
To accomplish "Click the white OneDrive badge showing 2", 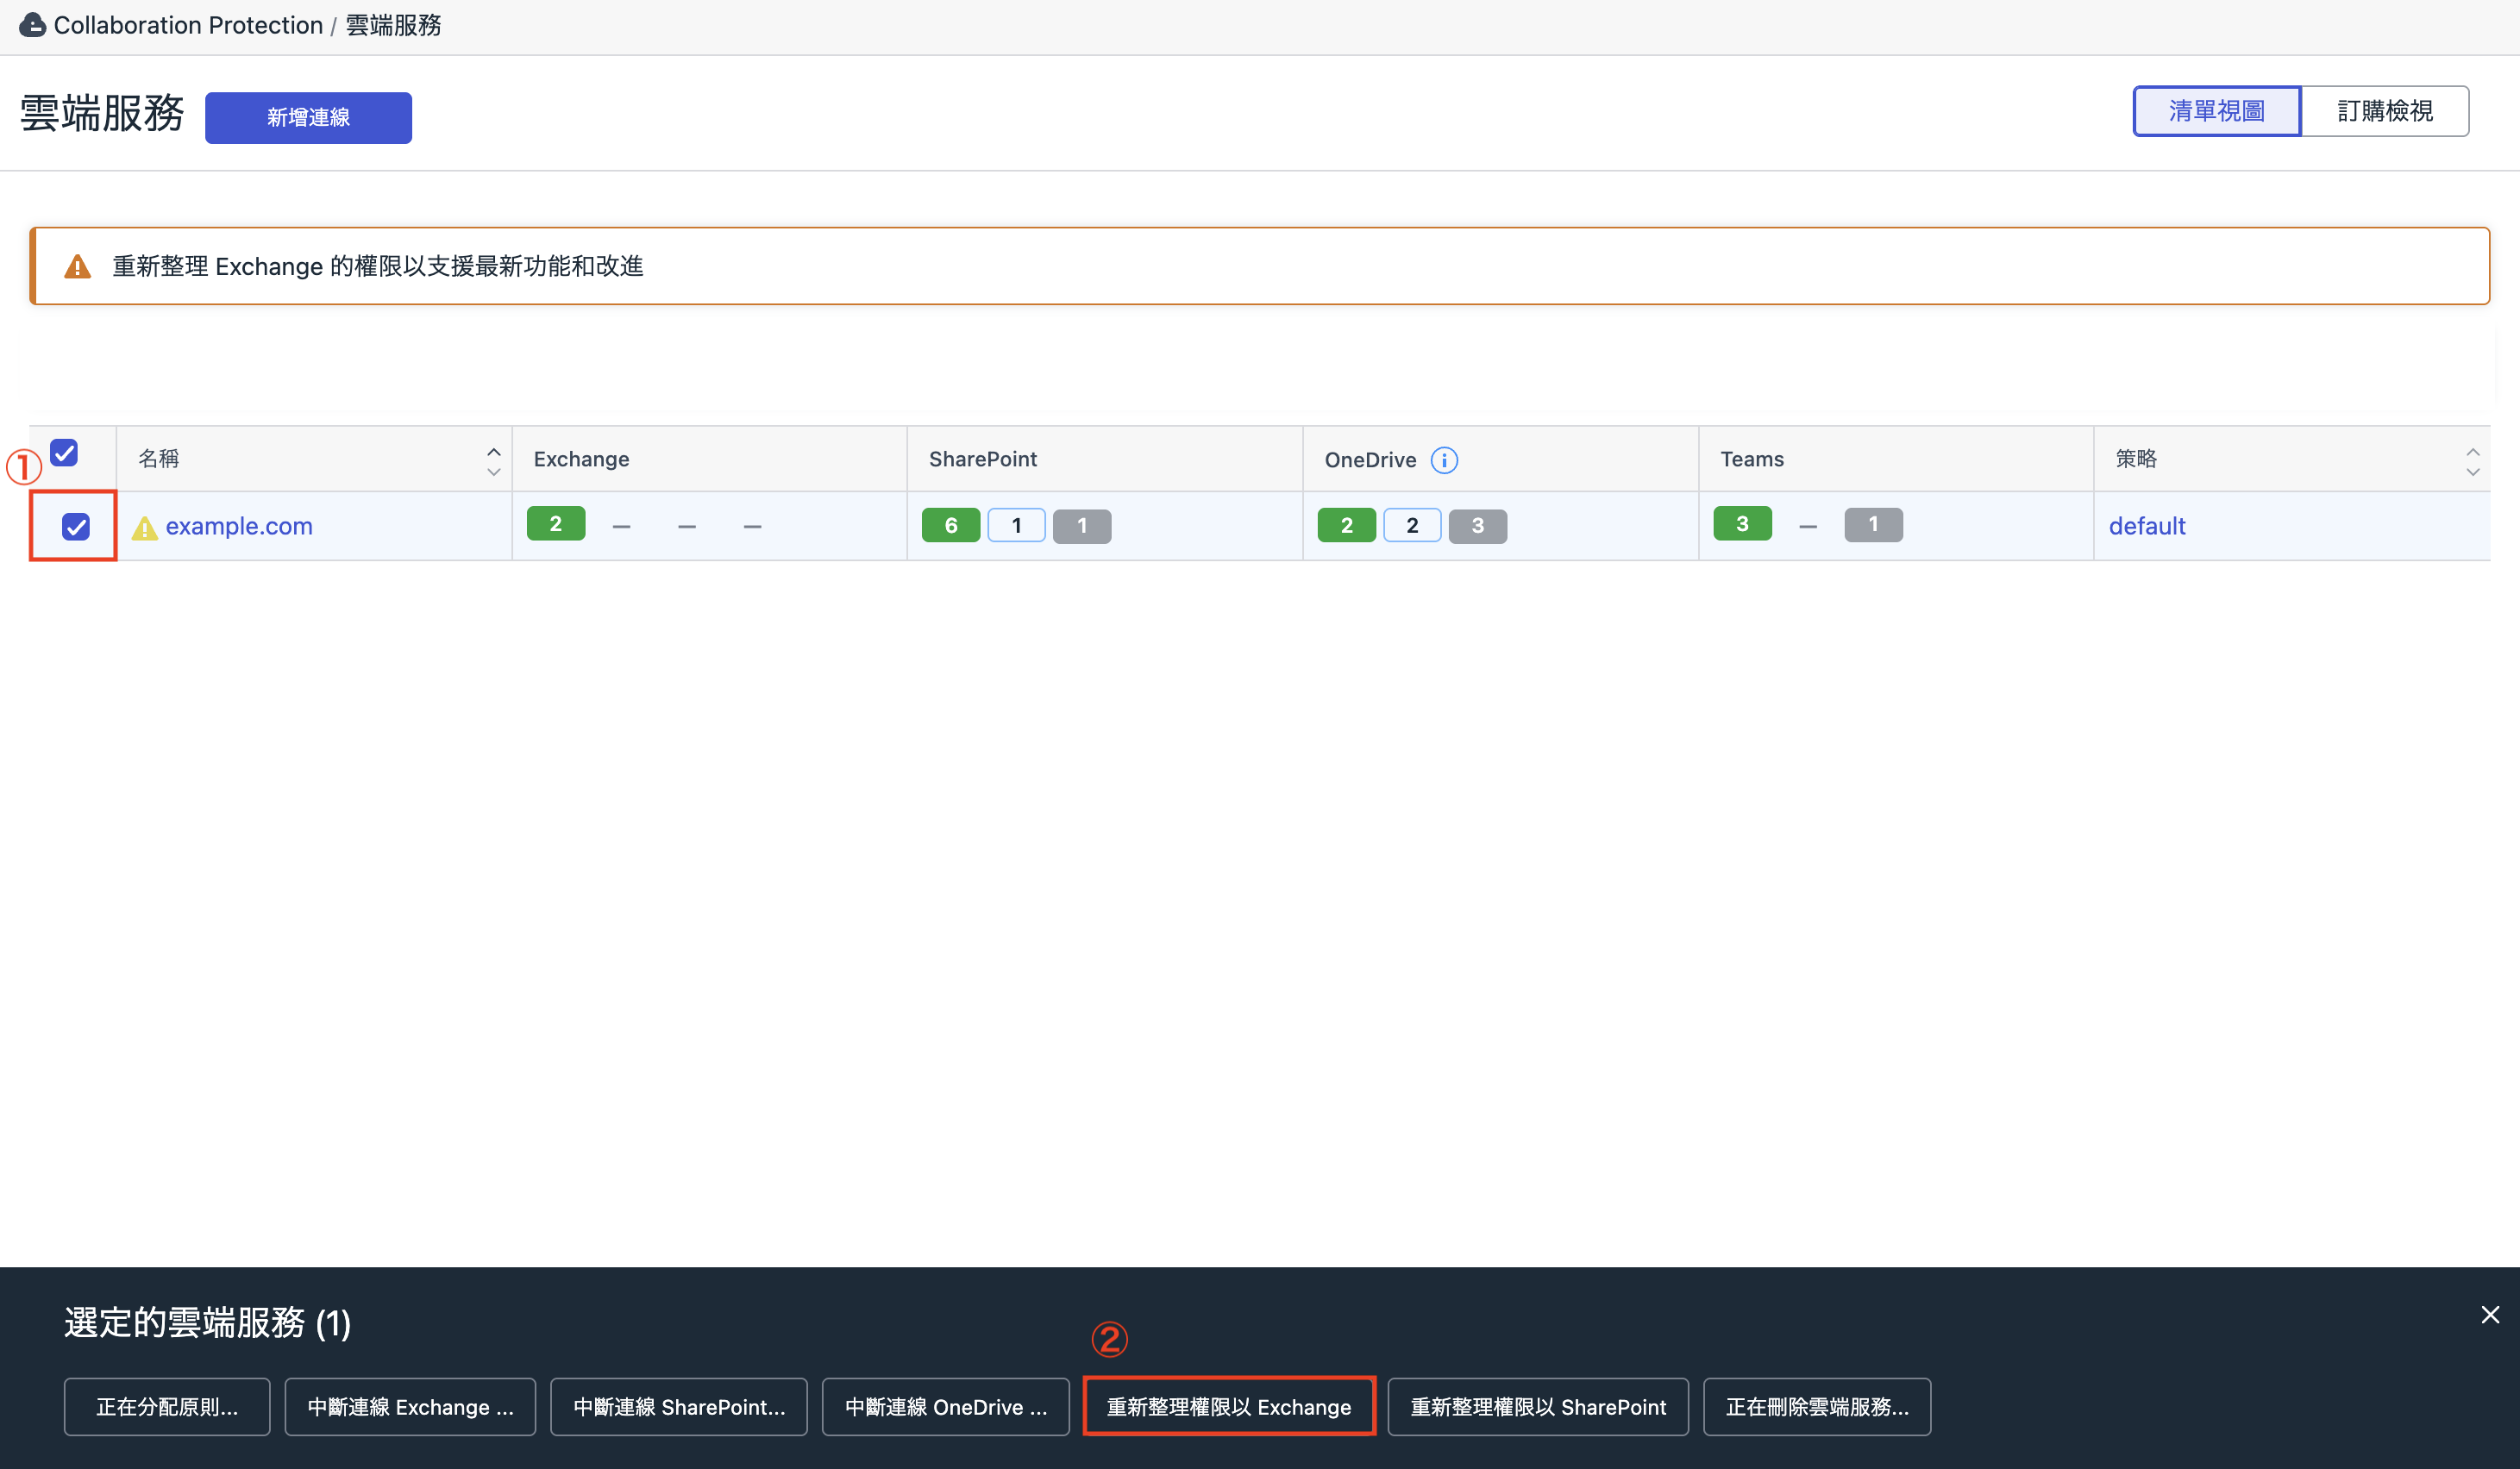I will [x=1412, y=526].
